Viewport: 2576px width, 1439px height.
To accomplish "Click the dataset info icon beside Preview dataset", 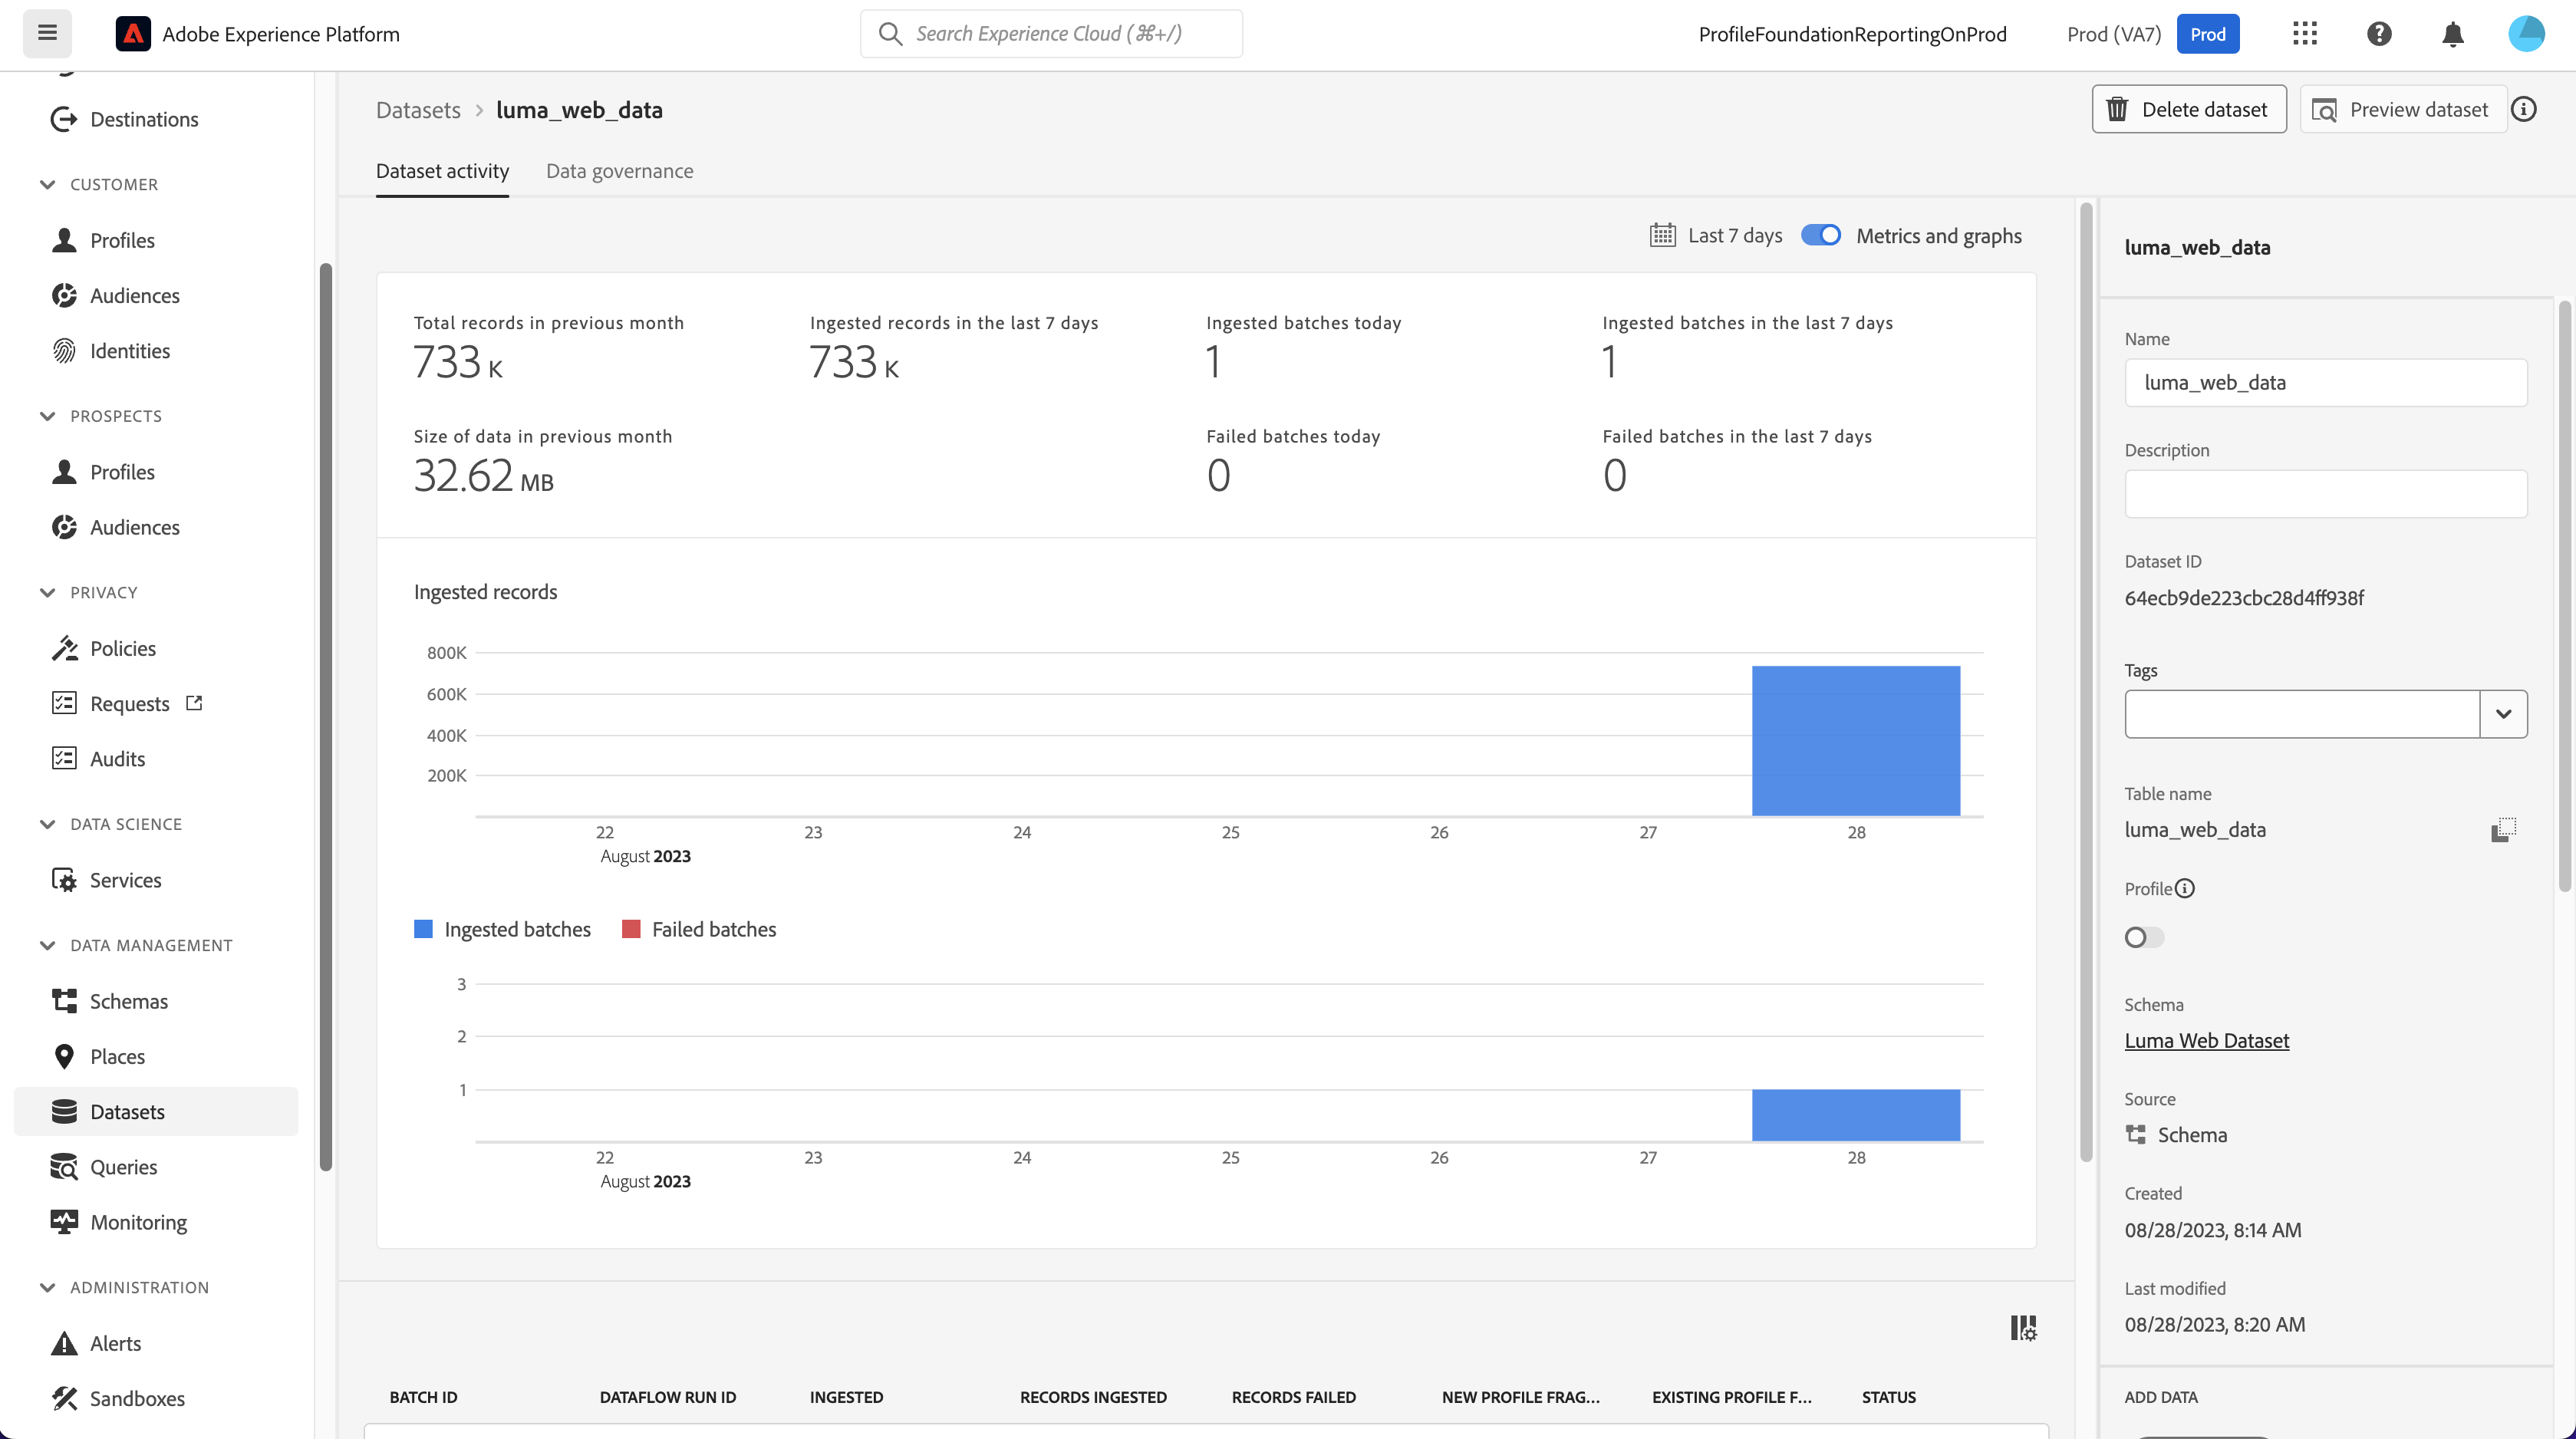I will (2524, 109).
